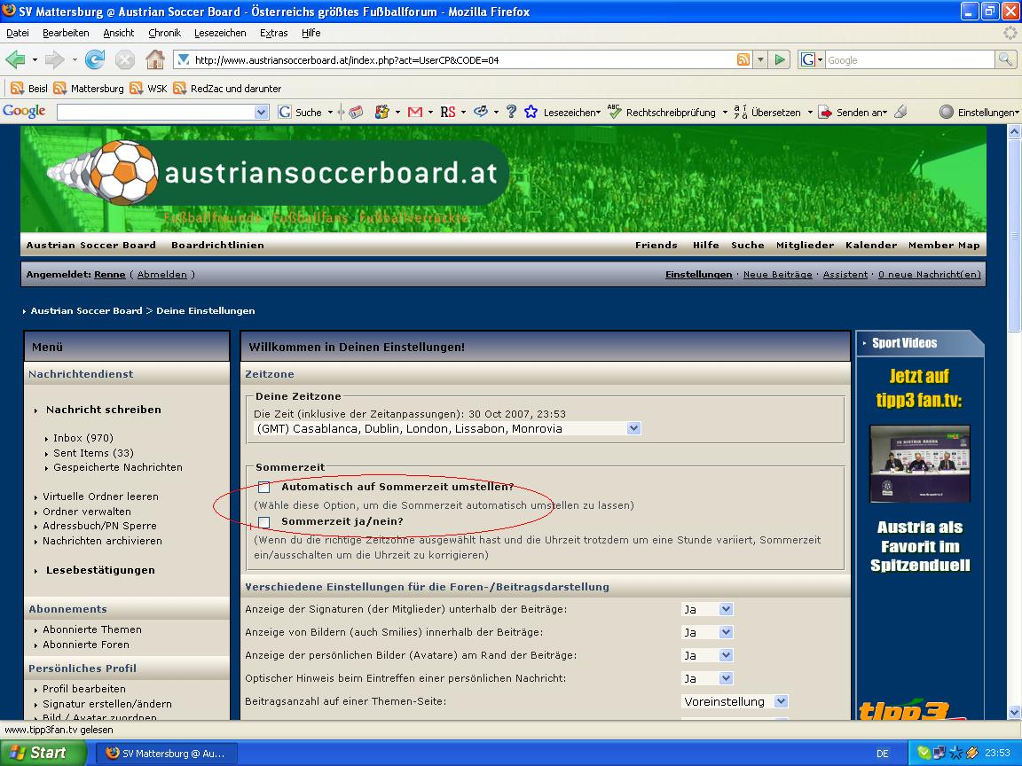Open the Hilfe menu in menu bar
Image resolution: width=1022 pixels, height=766 pixels.
pyautogui.click(x=311, y=33)
